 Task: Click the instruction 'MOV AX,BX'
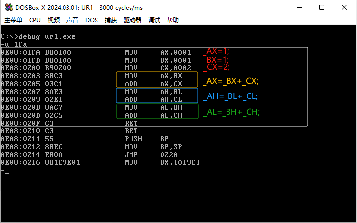(153, 76)
